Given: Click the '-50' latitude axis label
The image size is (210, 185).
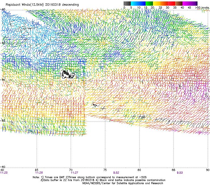Looking at the screenshot, I should point(3,80).
